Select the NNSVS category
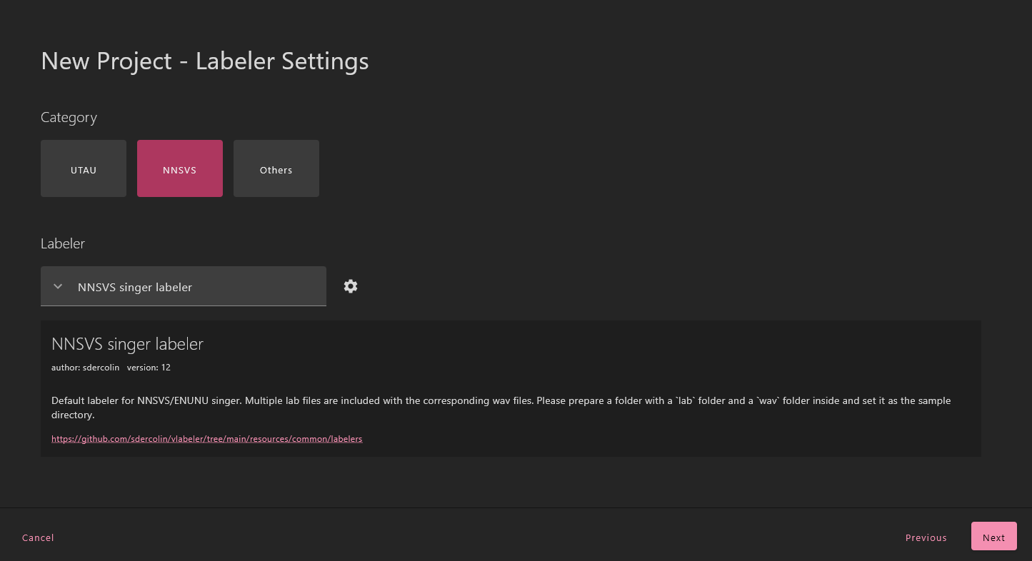The image size is (1032, 561). (x=179, y=168)
